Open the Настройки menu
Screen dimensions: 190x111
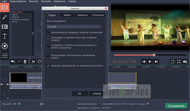pos(46,1)
